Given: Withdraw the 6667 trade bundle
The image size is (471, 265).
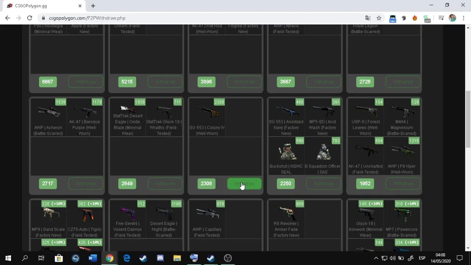Looking at the screenshot, I should tap(86, 82).
